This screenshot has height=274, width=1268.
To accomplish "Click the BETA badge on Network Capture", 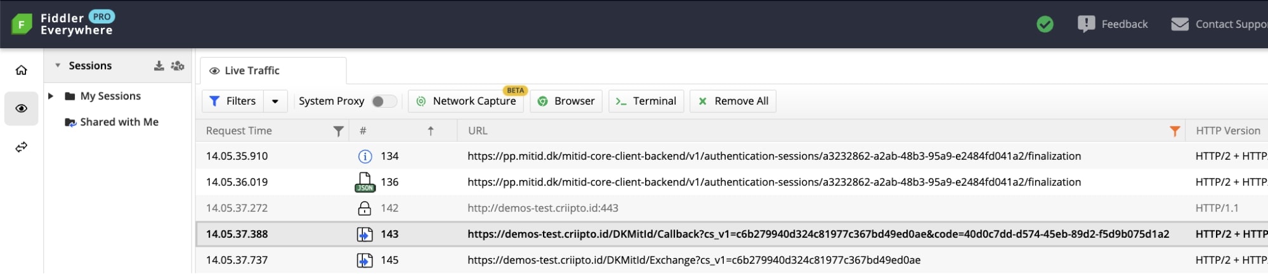I will [x=515, y=91].
